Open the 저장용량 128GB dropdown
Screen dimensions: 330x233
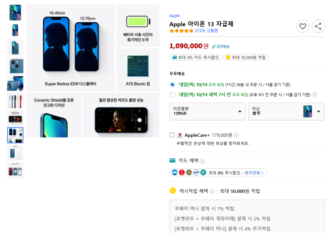tap(207, 111)
